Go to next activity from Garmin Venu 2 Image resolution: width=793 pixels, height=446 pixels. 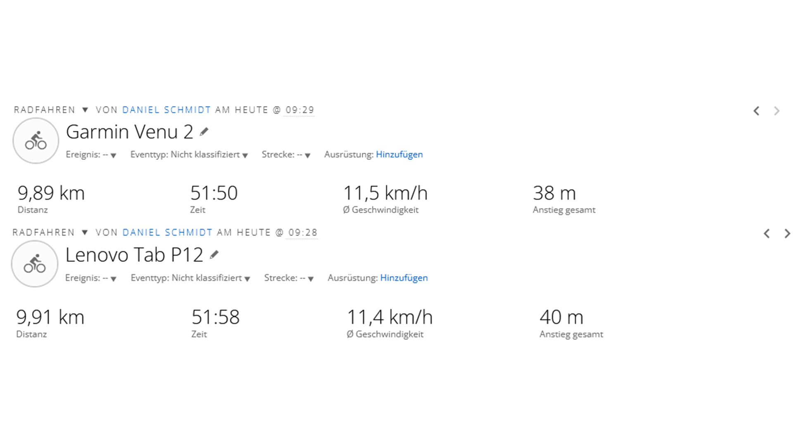pos(776,111)
